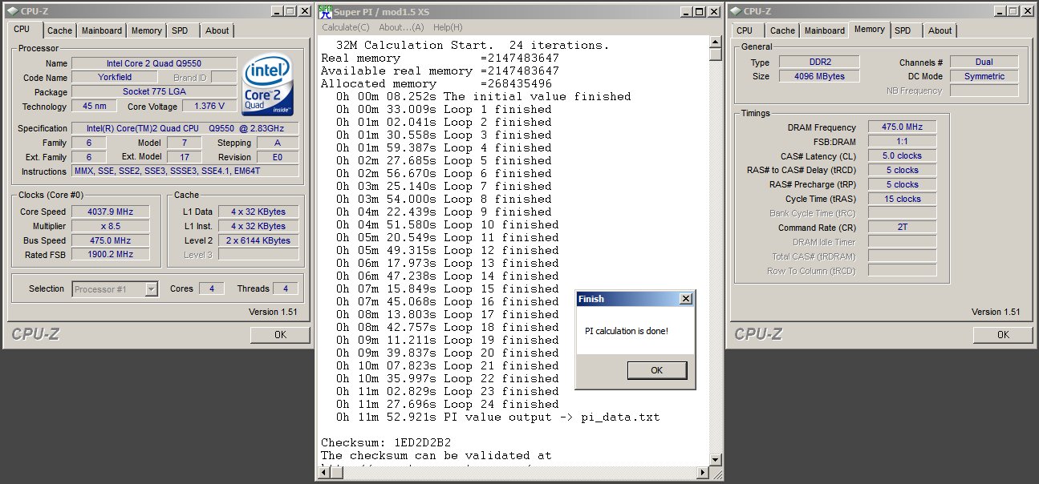Maximize the Super PI window
This screenshot has height=484, width=1039.
(699, 11)
